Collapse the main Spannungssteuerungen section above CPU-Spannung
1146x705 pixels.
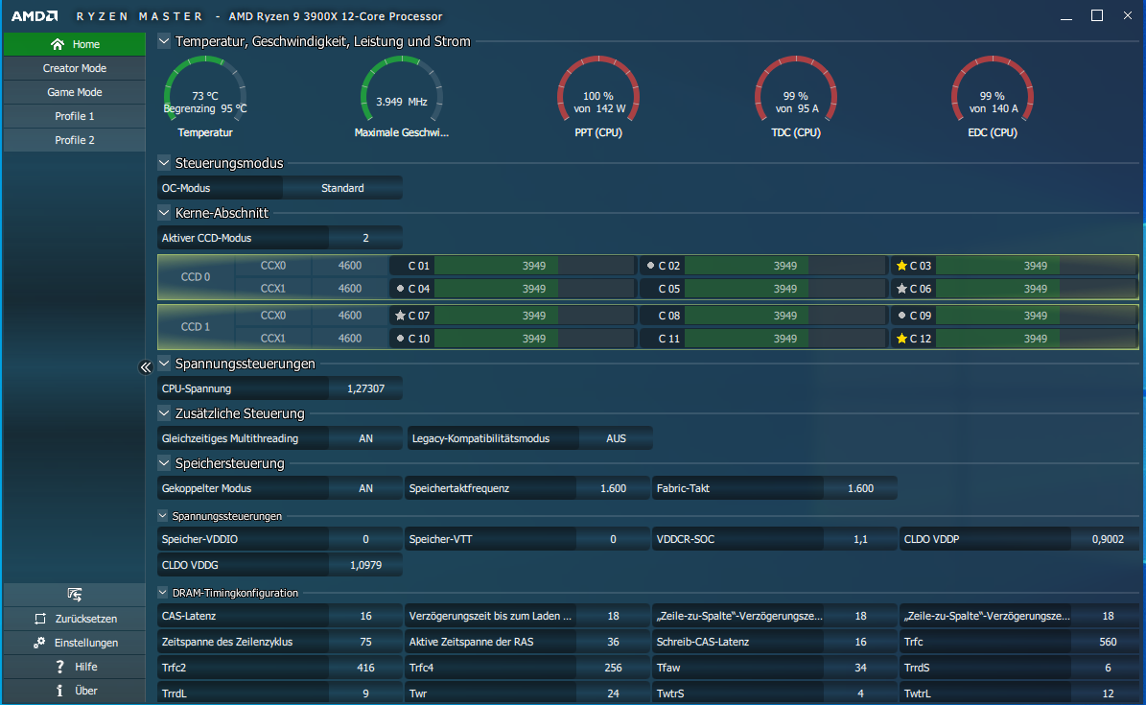point(164,364)
